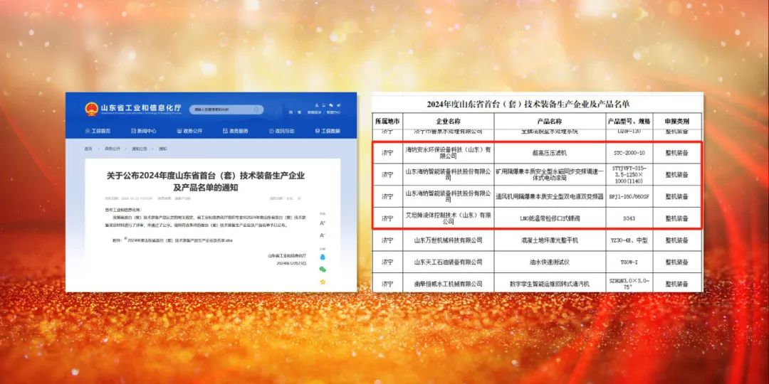Share article via green WeChat icon
Image resolution: width=769 pixels, height=384 pixels.
tap(323, 270)
